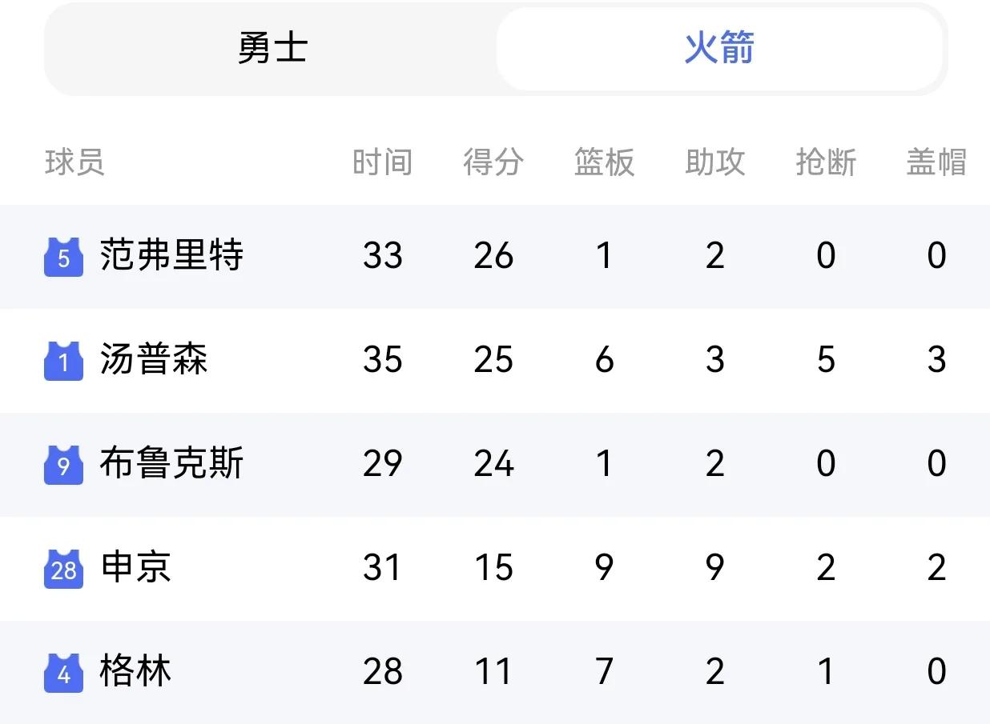990x724 pixels.
Task: Switch to the 勇士 team tab
Action: coord(272,49)
